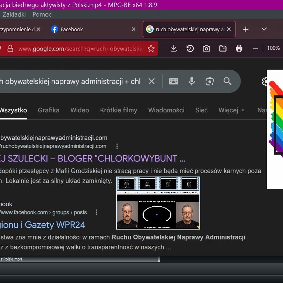Open the BLOGER "CHLORKOWYBUNT" result link
The height and width of the screenshot is (283, 283).
[x=92, y=158]
